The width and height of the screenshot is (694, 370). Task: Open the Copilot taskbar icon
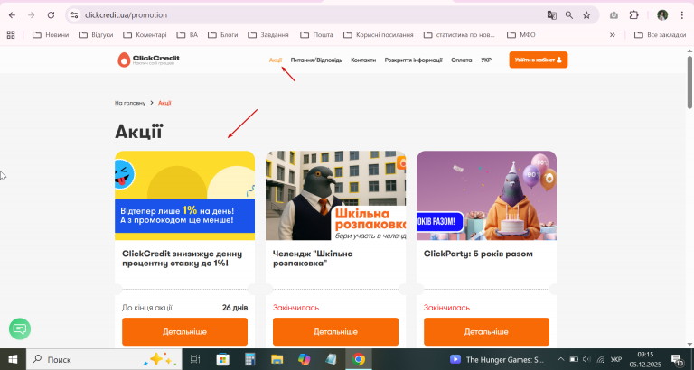point(304,359)
